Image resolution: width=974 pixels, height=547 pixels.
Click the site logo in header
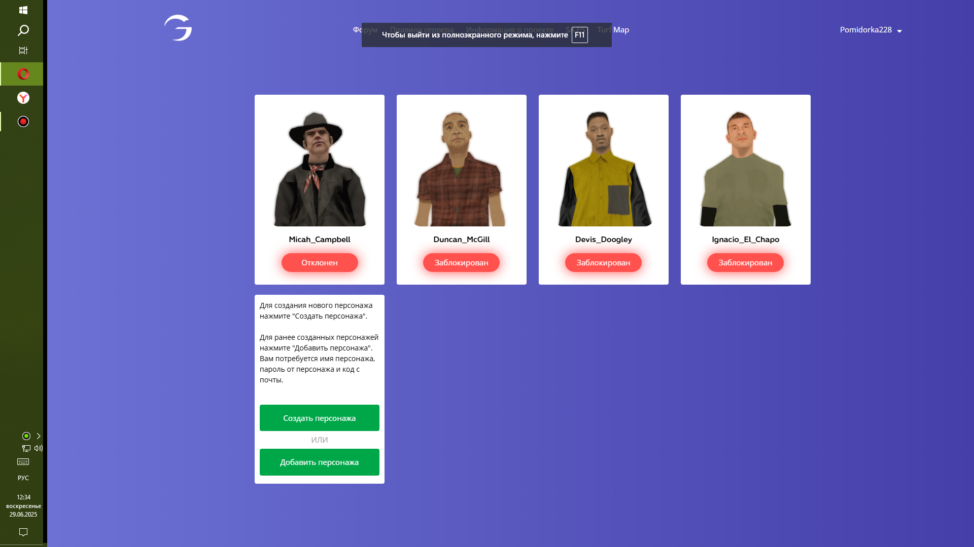click(x=178, y=28)
